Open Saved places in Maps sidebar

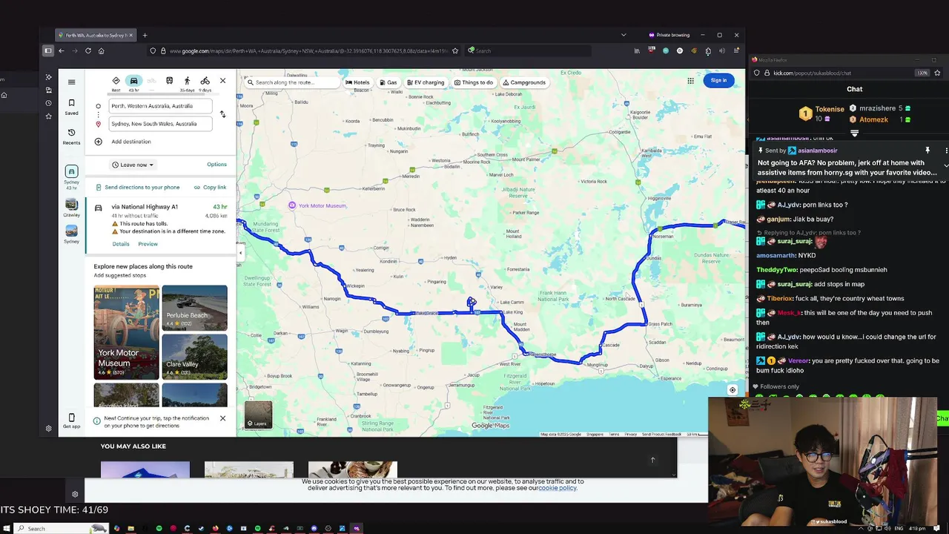click(x=71, y=107)
